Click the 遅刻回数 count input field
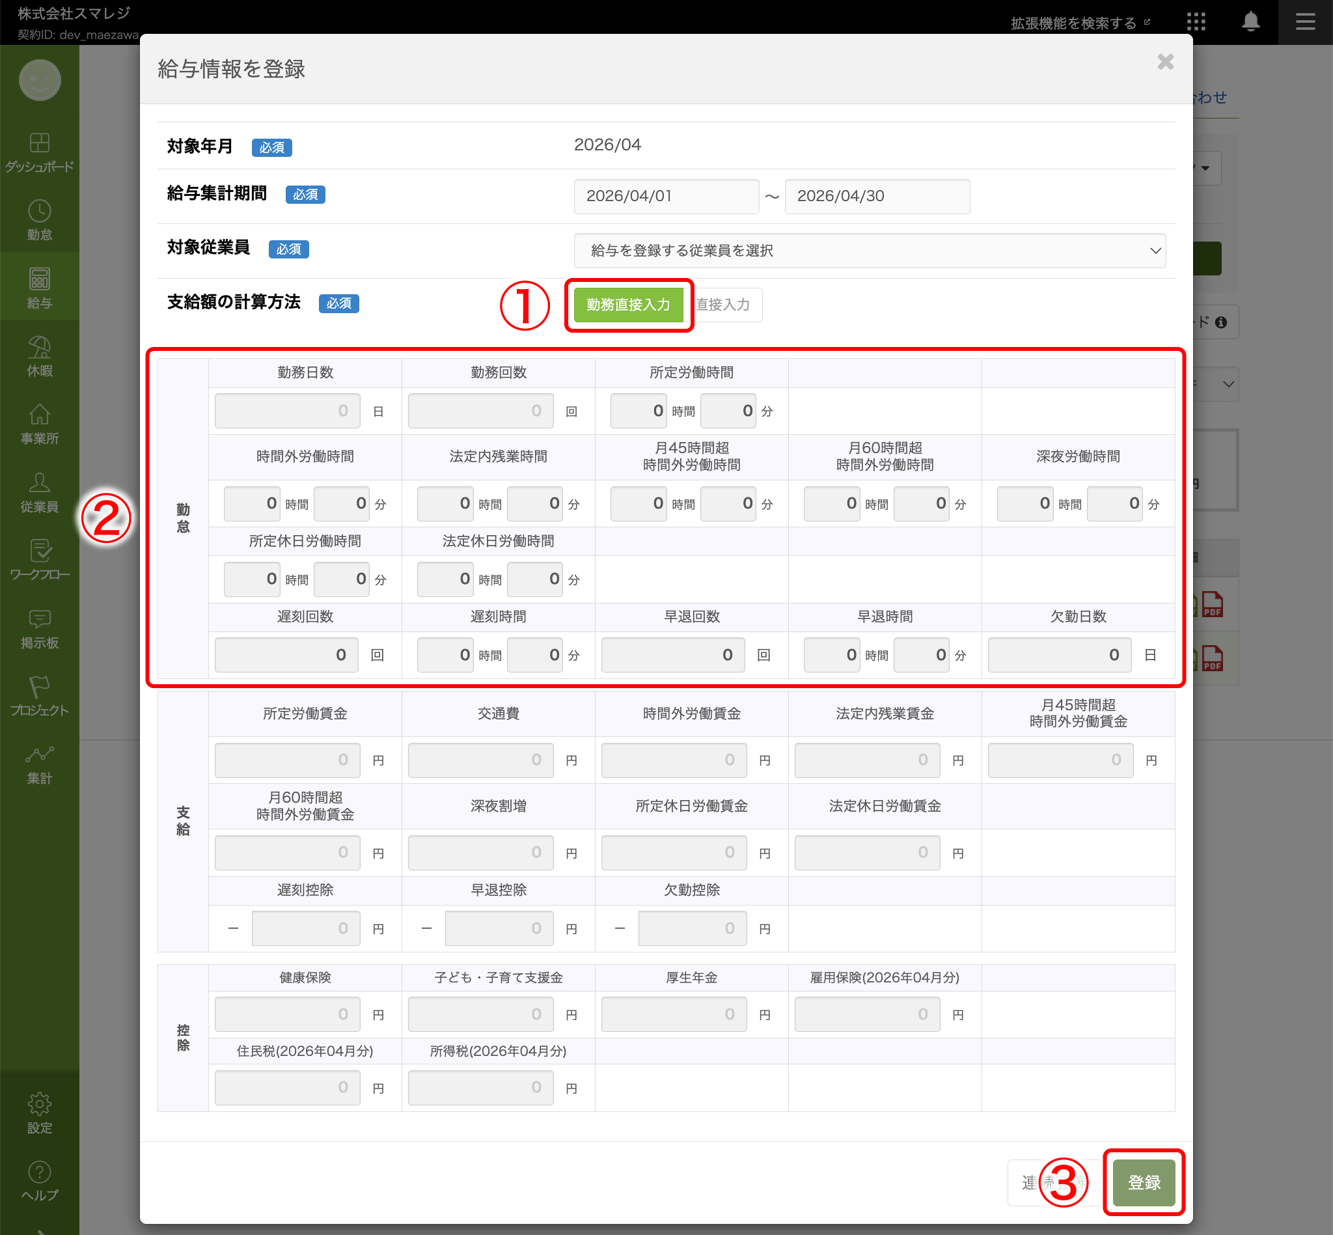1333x1235 pixels. coord(286,655)
